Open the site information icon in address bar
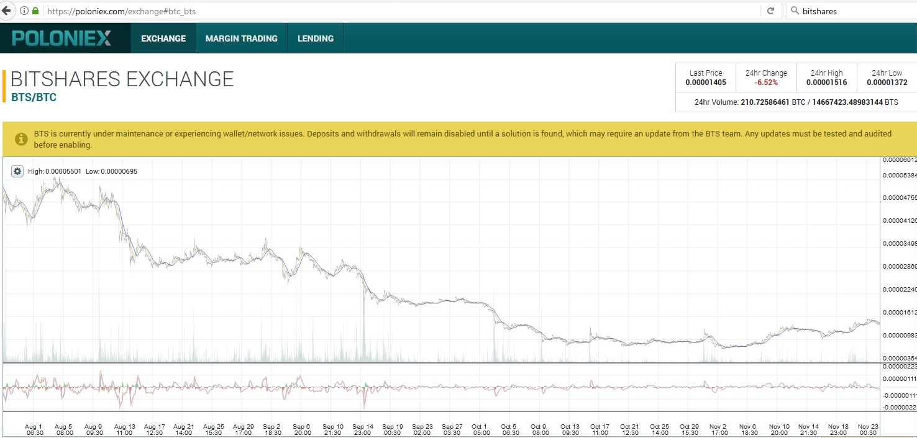Image resolution: width=917 pixels, height=438 pixels. (x=24, y=11)
